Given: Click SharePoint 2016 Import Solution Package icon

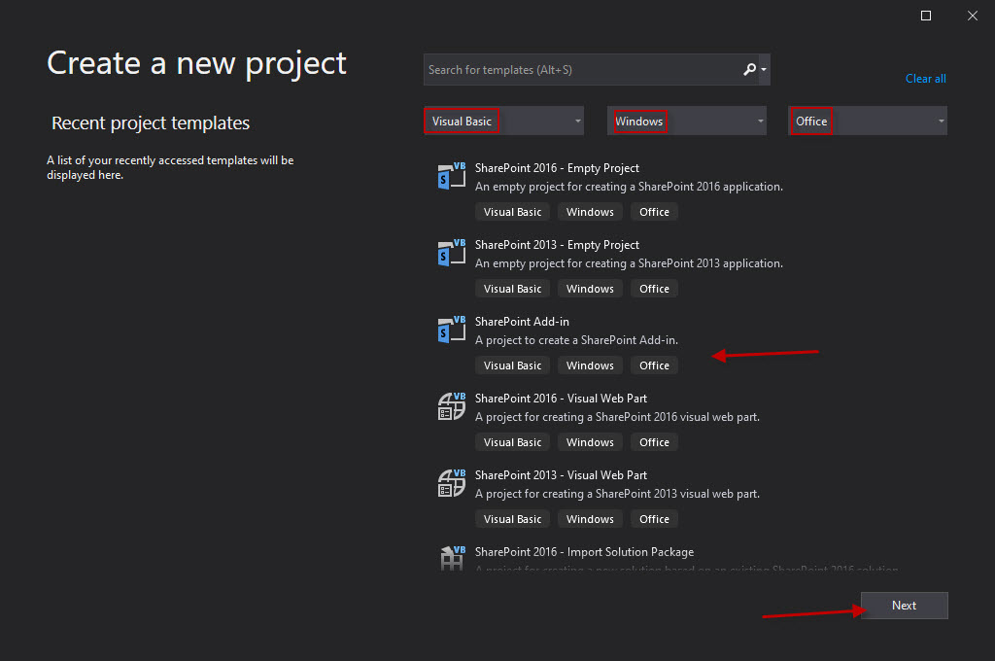Looking at the screenshot, I should point(451,558).
